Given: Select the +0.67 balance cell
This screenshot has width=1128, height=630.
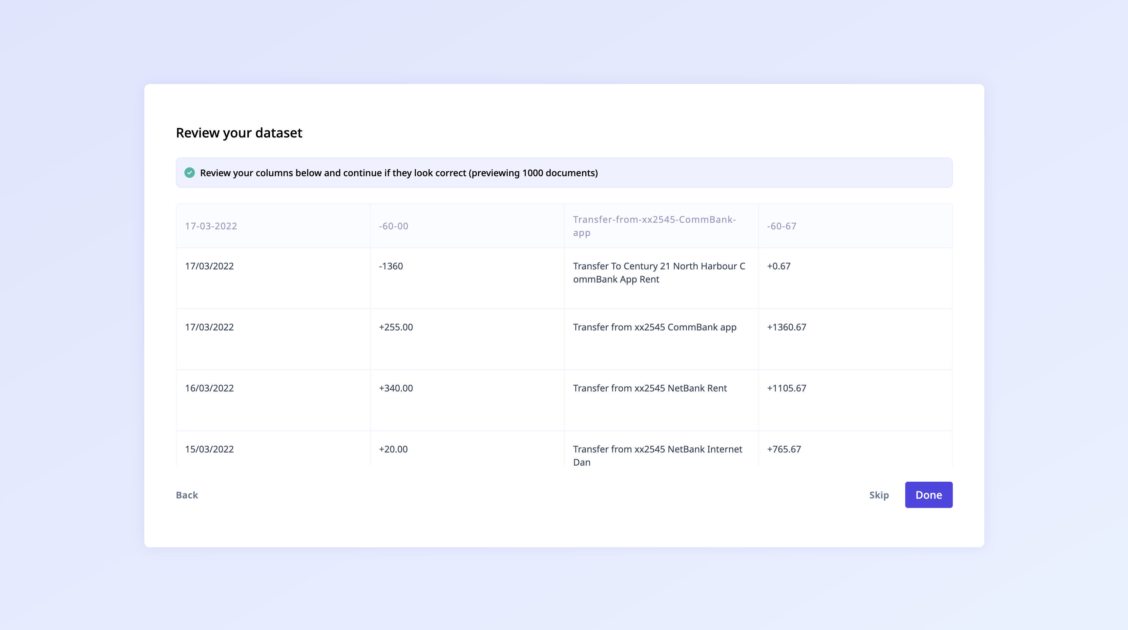Looking at the screenshot, I should coord(779,266).
